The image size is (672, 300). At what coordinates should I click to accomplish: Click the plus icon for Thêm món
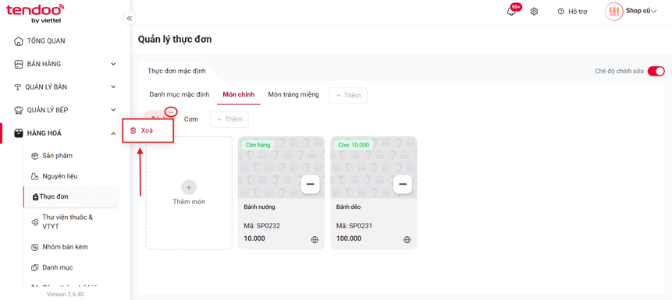tap(189, 187)
